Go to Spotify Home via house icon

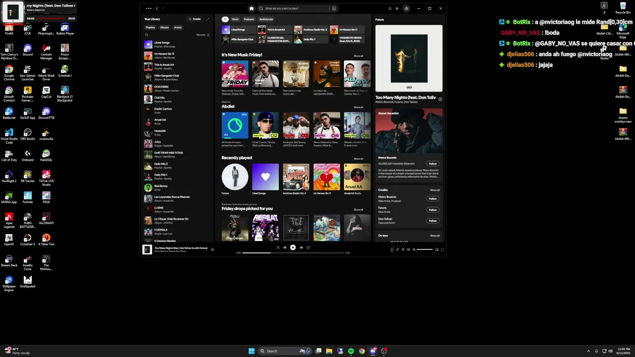[252, 8]
